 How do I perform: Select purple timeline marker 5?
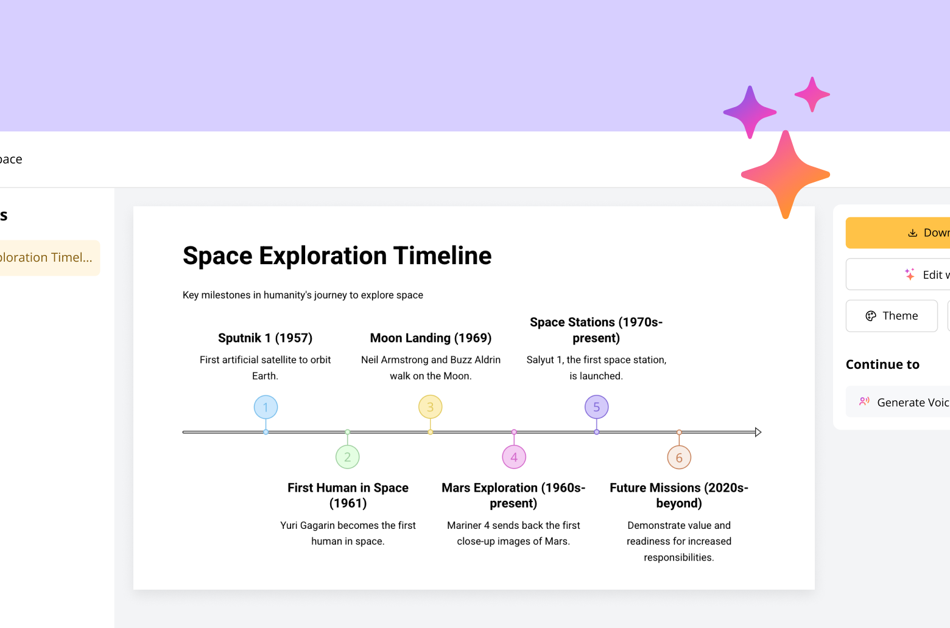pos(597,407)
